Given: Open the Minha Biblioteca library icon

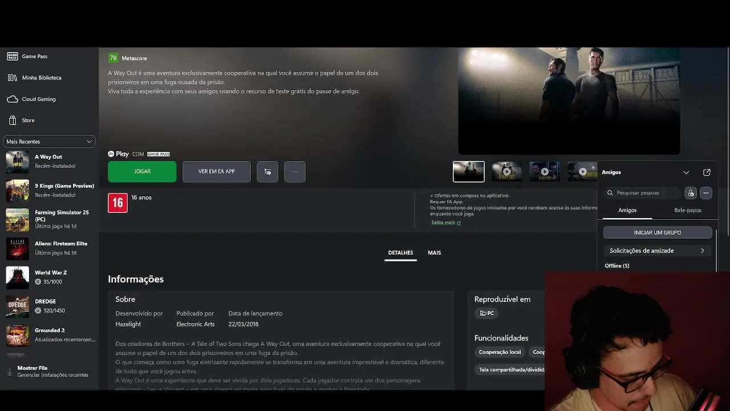Looking at the screenshot, I should click(x=12, y=78).
